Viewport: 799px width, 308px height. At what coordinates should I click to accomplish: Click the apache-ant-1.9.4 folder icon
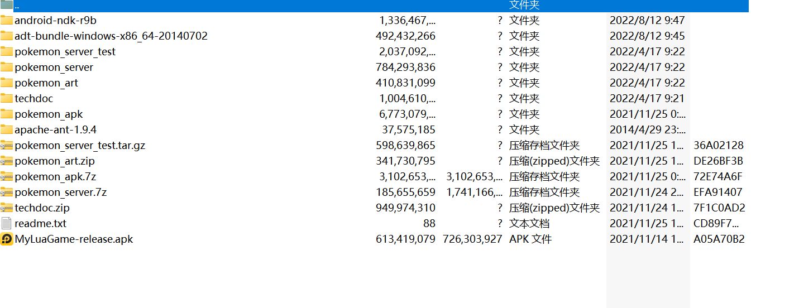[x=7, y=129]
